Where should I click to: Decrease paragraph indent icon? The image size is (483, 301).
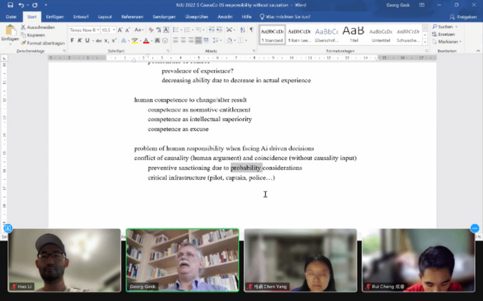(x=212, y=30)
